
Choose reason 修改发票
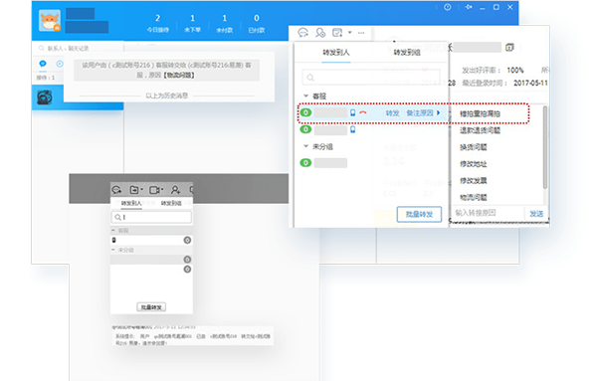474,180
